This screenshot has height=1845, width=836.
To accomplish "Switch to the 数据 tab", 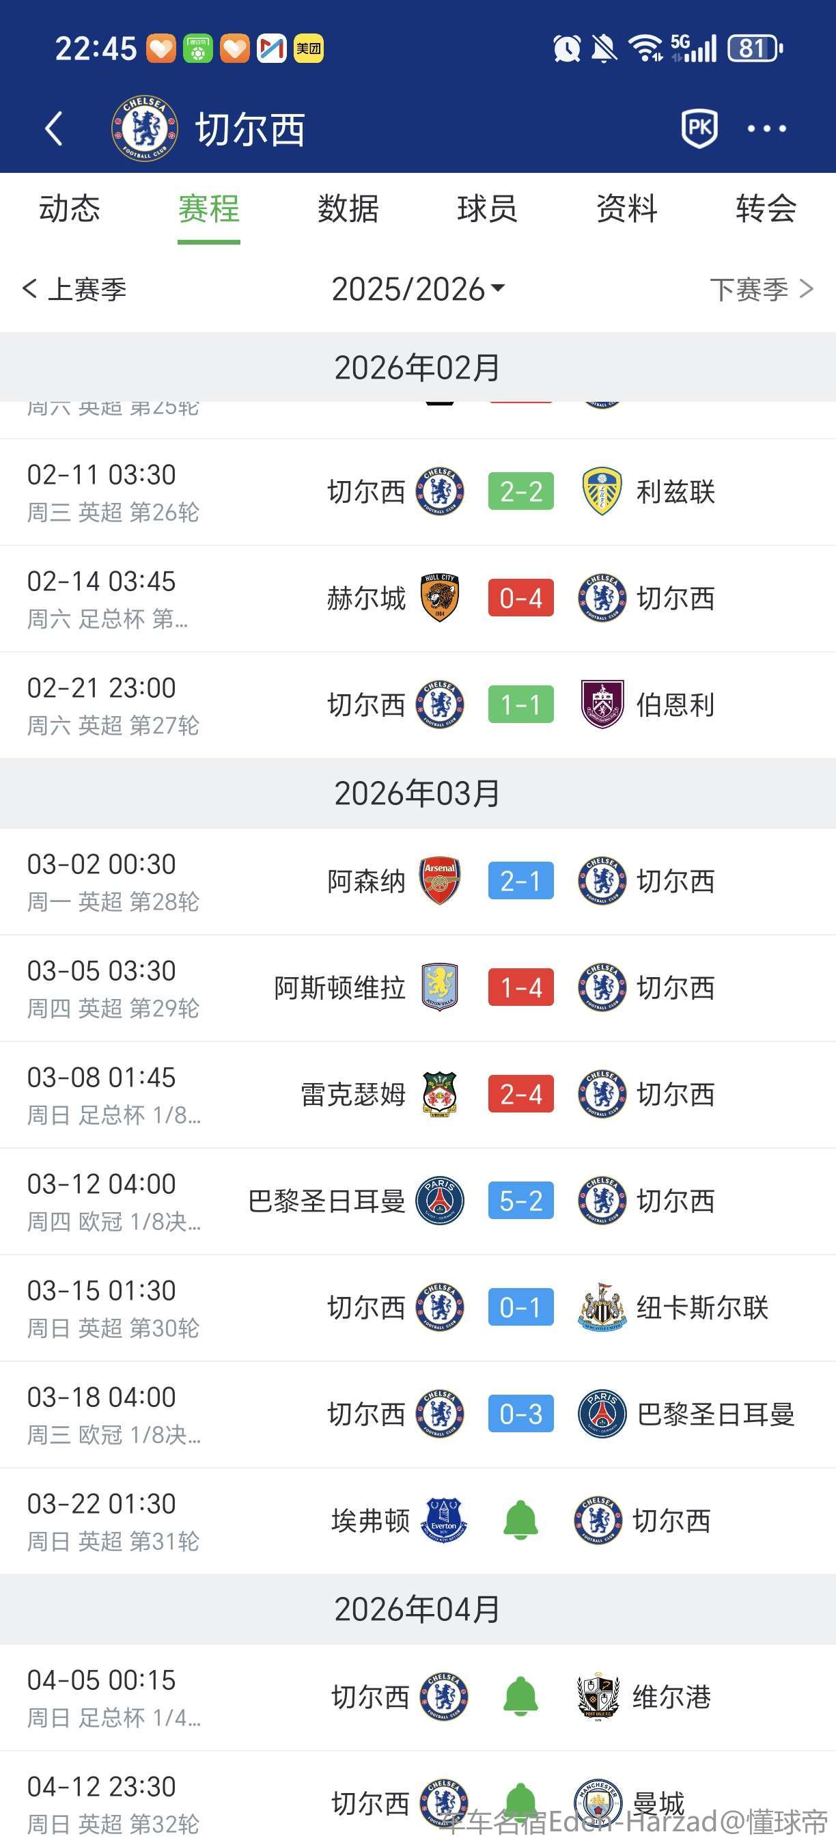I will [348, 209].
